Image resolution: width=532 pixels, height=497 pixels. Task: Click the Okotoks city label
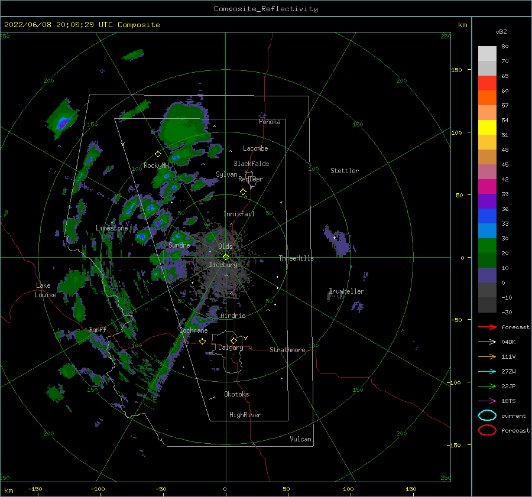coord(236,394)
